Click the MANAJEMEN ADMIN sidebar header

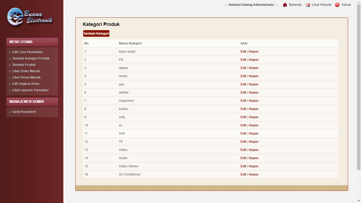click(32, 101)
